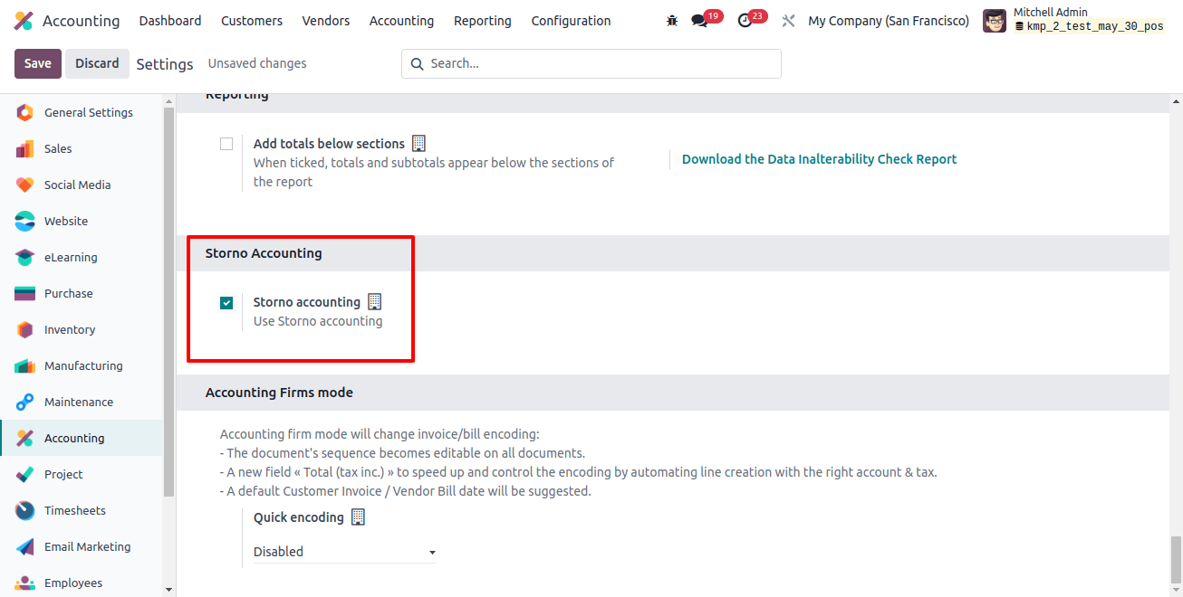This screenshot has height=597, width=1183.
Task: Switch company via My Company (San Francisco)
Action: 889,21
